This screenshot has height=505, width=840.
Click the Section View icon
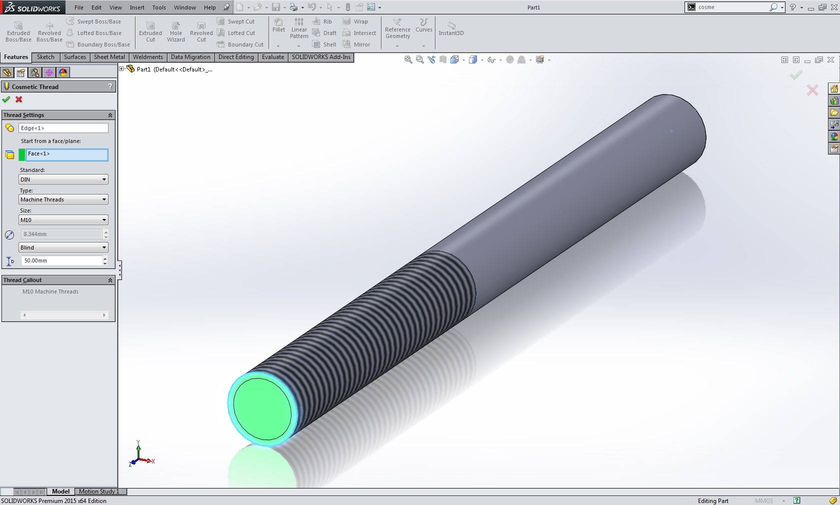tap(442, 60)
